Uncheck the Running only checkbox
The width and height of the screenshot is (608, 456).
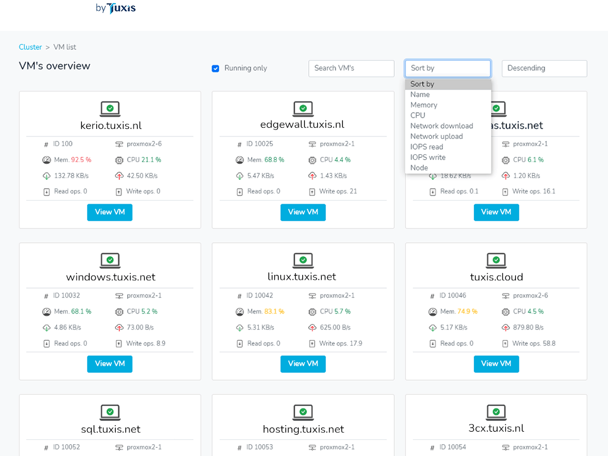point(216,69)
